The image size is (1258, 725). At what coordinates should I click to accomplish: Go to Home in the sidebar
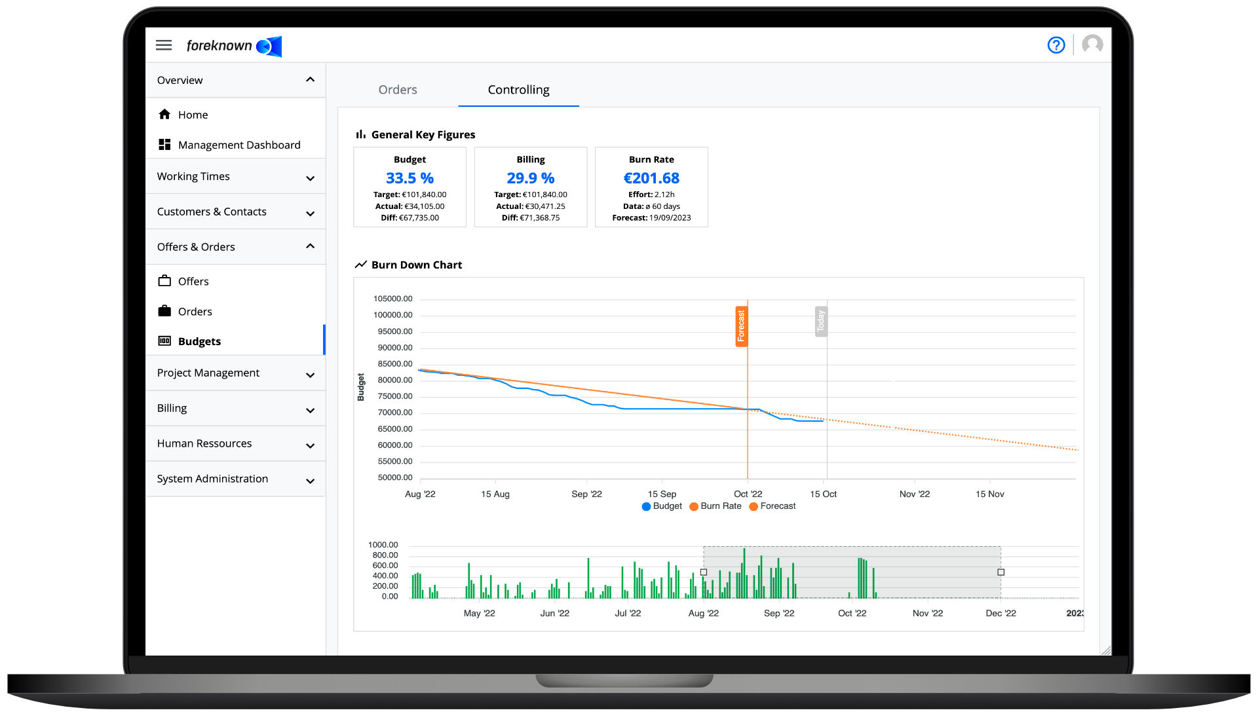tap(235, 115)
